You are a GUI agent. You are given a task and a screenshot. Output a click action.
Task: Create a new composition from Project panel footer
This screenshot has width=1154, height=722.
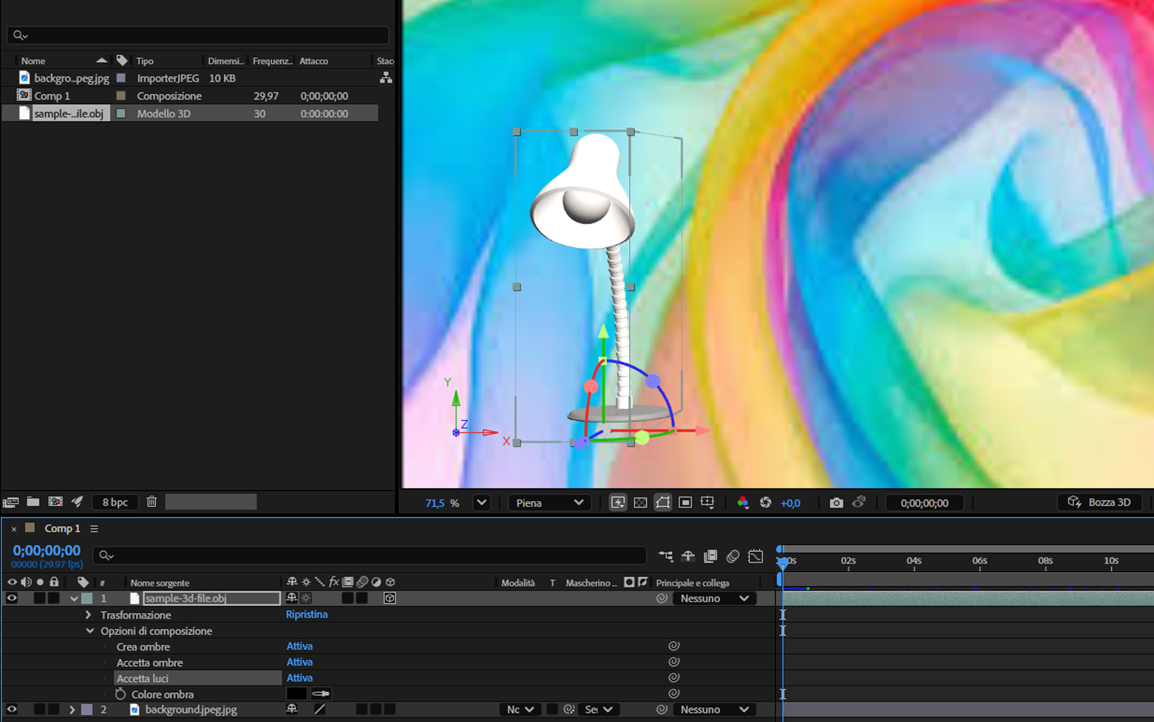coord(55,501)
